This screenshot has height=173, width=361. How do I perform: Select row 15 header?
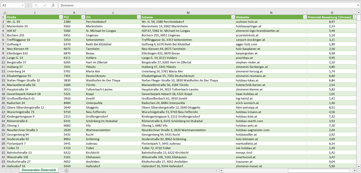click(3, 80)
